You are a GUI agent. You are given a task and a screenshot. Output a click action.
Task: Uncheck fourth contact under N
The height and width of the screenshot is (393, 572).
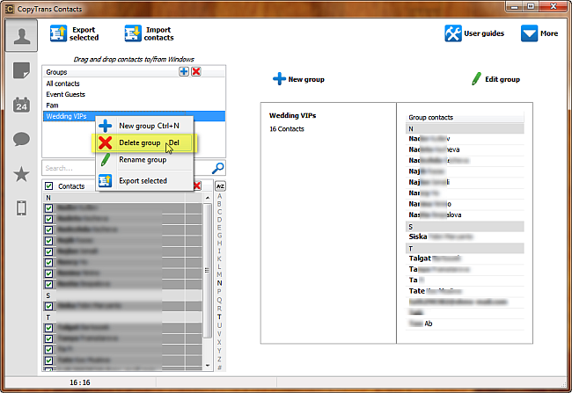49,241
